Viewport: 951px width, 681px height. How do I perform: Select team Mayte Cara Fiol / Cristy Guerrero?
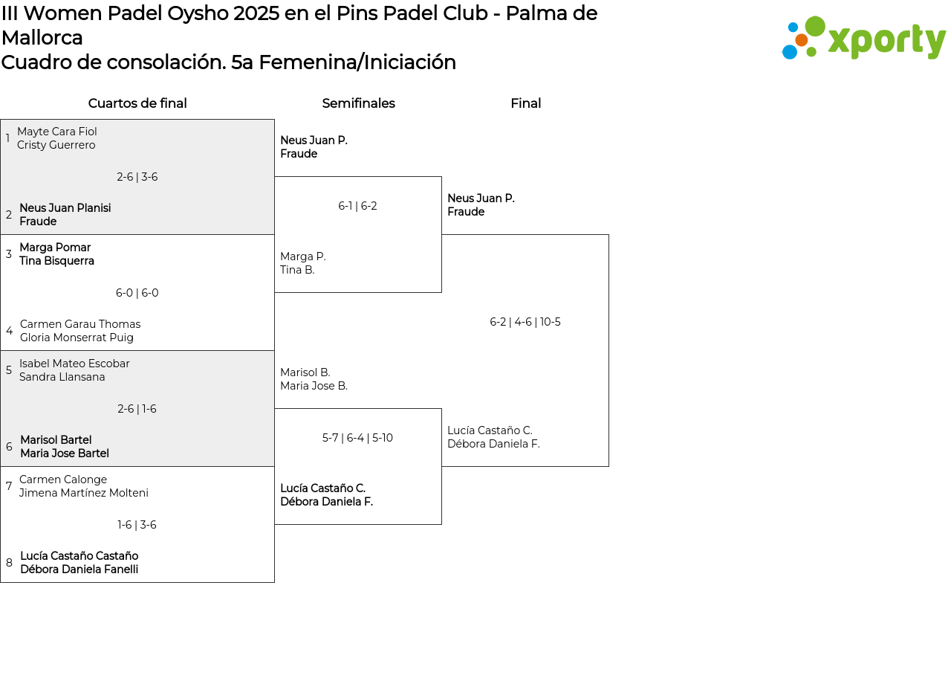(x=57, y=138)
